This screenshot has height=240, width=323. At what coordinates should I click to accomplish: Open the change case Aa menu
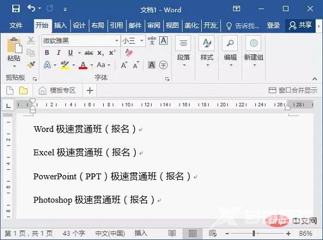click(x=103, y=65)
